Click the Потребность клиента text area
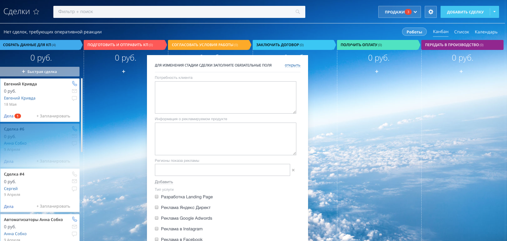The height and width of the screenshot is (241, 507). pyautogui.click(x=225, y=97)
